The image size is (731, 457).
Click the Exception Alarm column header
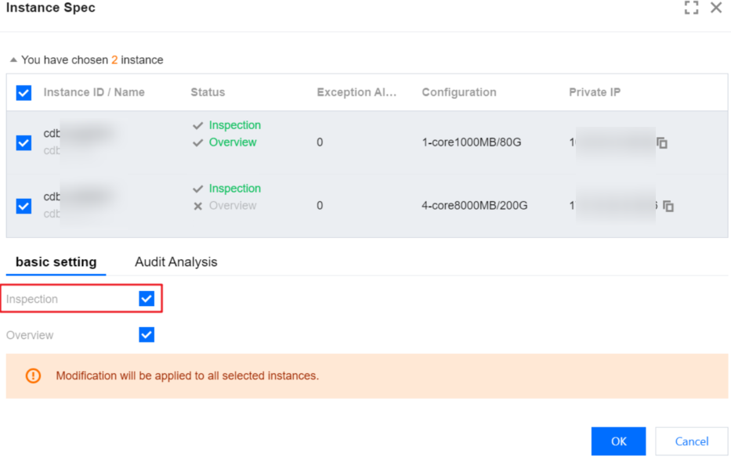pyautogui.click(x=356, y=92)
